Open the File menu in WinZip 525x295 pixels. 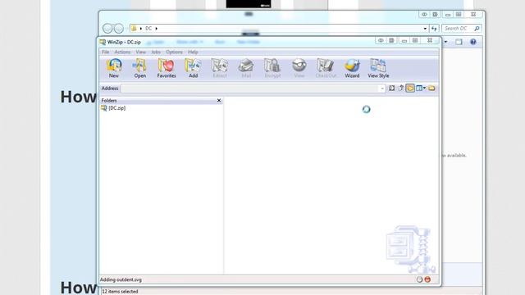[x=106, y=52]
